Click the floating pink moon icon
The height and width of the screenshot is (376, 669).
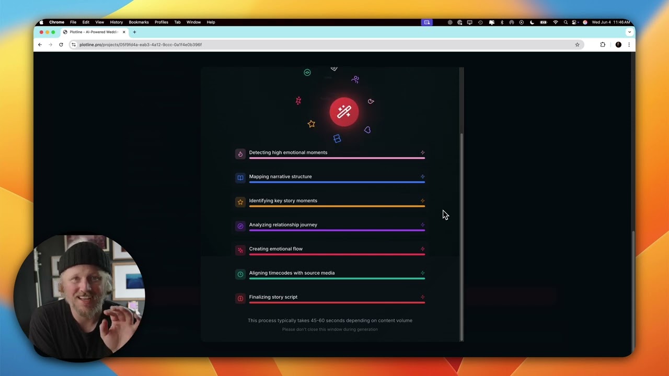coord(371,101)
